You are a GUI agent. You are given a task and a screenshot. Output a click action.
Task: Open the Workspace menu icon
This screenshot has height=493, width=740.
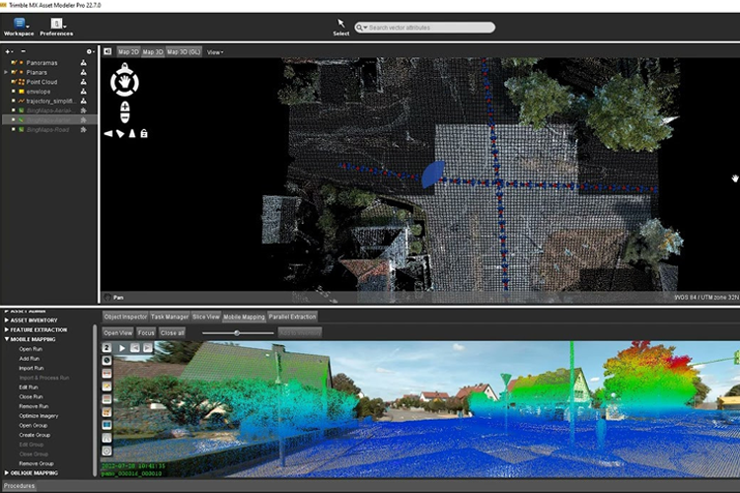coord(19,23)
